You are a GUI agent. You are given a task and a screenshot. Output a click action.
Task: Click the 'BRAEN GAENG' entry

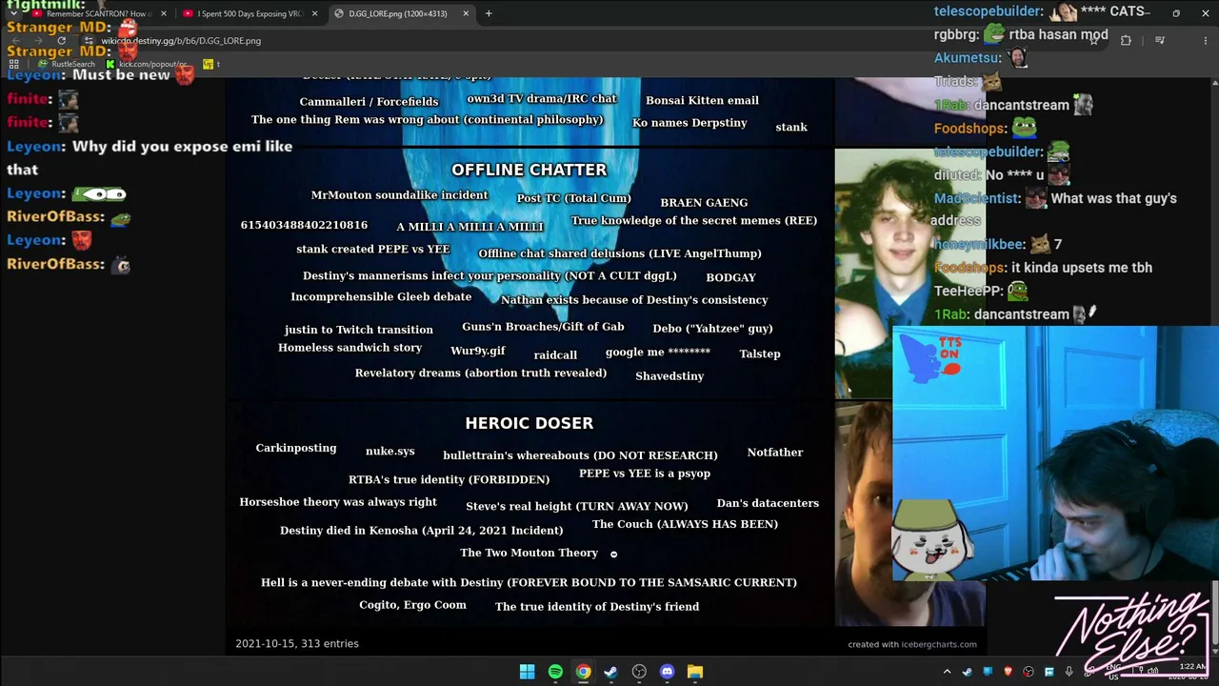pos(704,203)
